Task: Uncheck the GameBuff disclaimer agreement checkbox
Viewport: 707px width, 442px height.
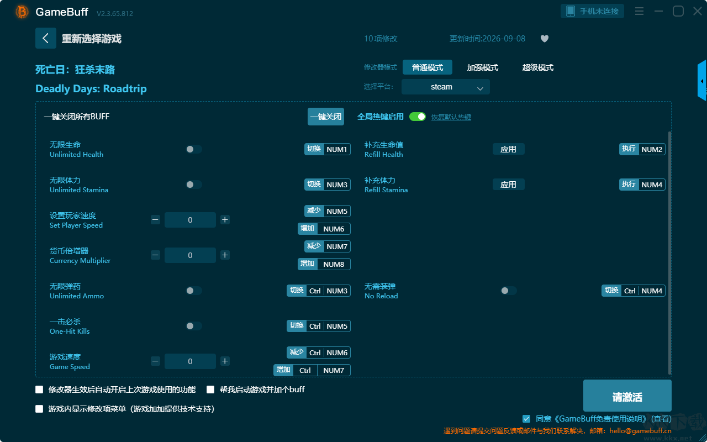Action: point(526,419)
